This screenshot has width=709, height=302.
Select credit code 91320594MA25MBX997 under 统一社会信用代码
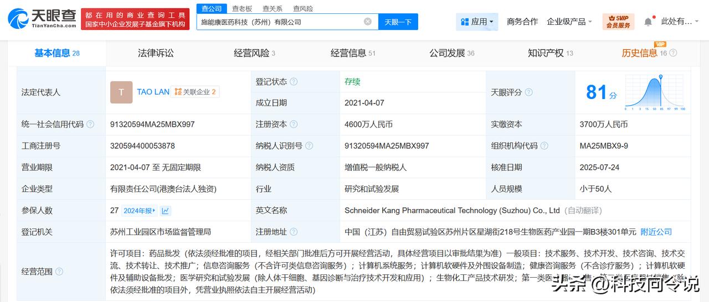tap(152, 124)
